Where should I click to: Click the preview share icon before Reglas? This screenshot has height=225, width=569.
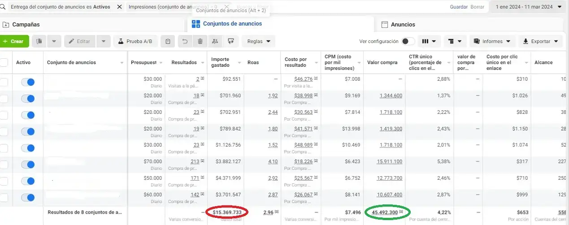tap(231, 41)
